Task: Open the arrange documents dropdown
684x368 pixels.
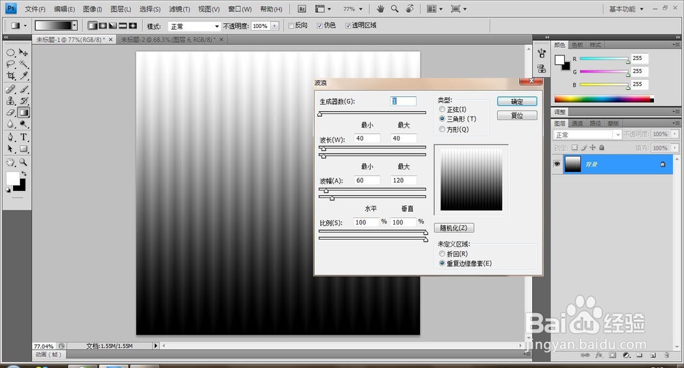Action: [x=434, y=9]
